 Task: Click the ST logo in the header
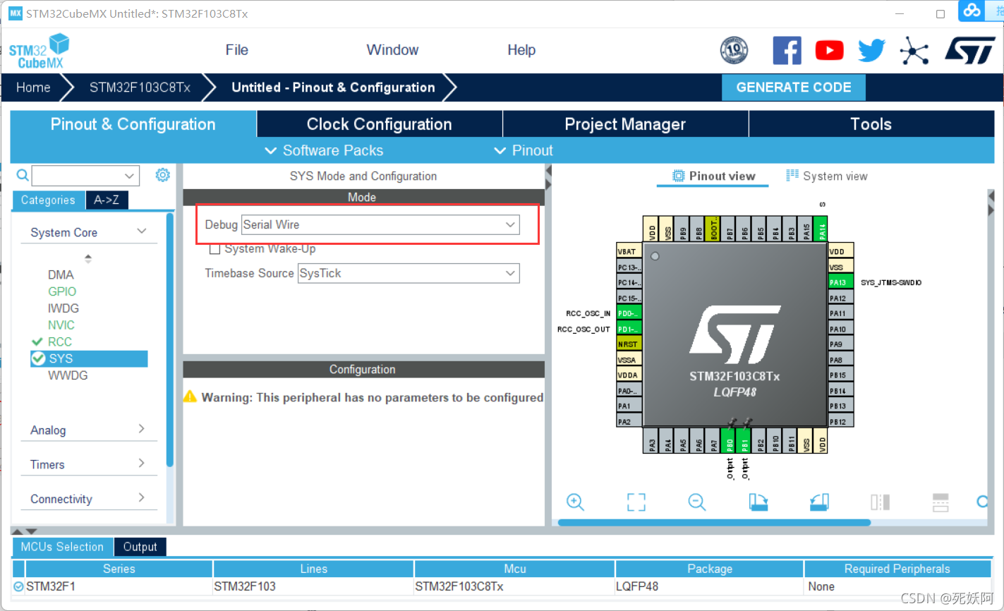970,51
